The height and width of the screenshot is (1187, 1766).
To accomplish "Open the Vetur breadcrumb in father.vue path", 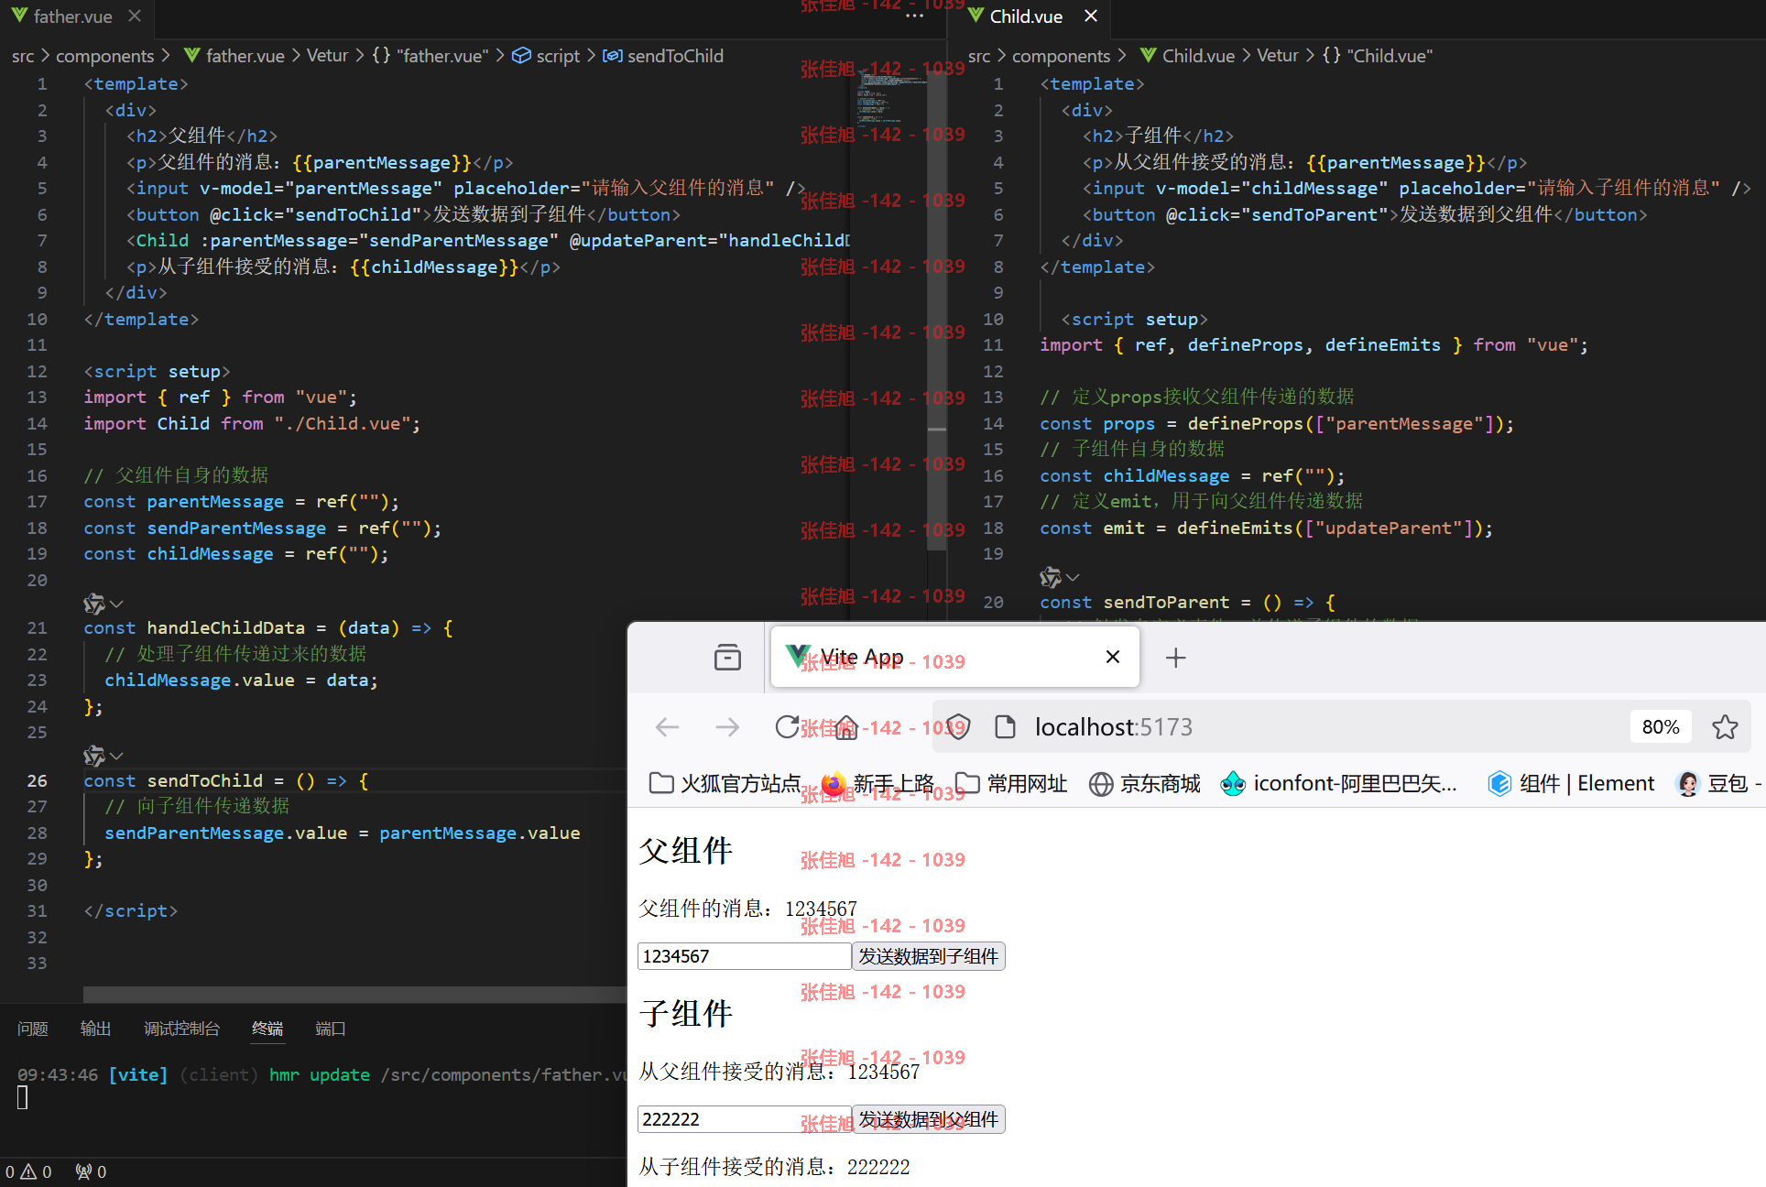I will pyautogui.click(x=327, y=56).
